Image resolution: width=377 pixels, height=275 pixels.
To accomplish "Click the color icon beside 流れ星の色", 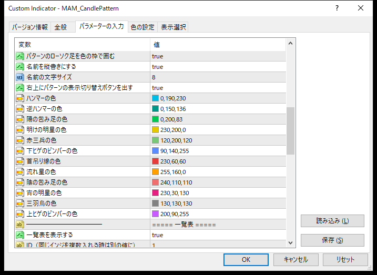I will tap(20, 172).
